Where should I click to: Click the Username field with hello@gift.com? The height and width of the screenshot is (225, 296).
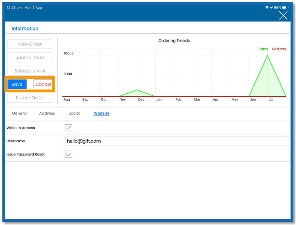coord(177,141)
